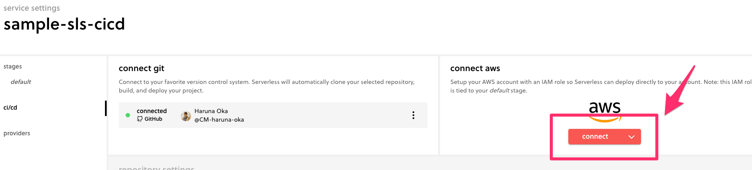Open the three-dot menu for the git connection
This screenshot has width=752, height=170.
[413, 115]
